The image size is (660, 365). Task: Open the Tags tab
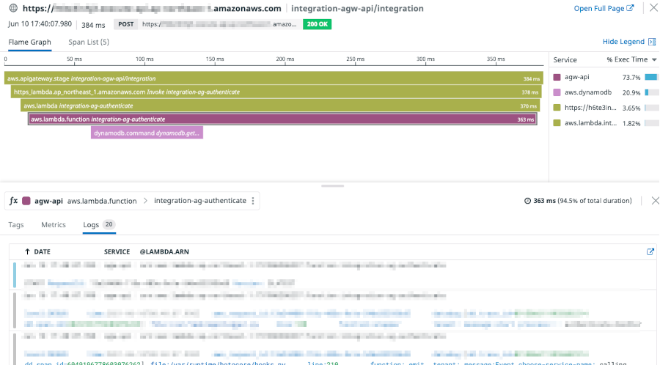(x=16, y=224)
